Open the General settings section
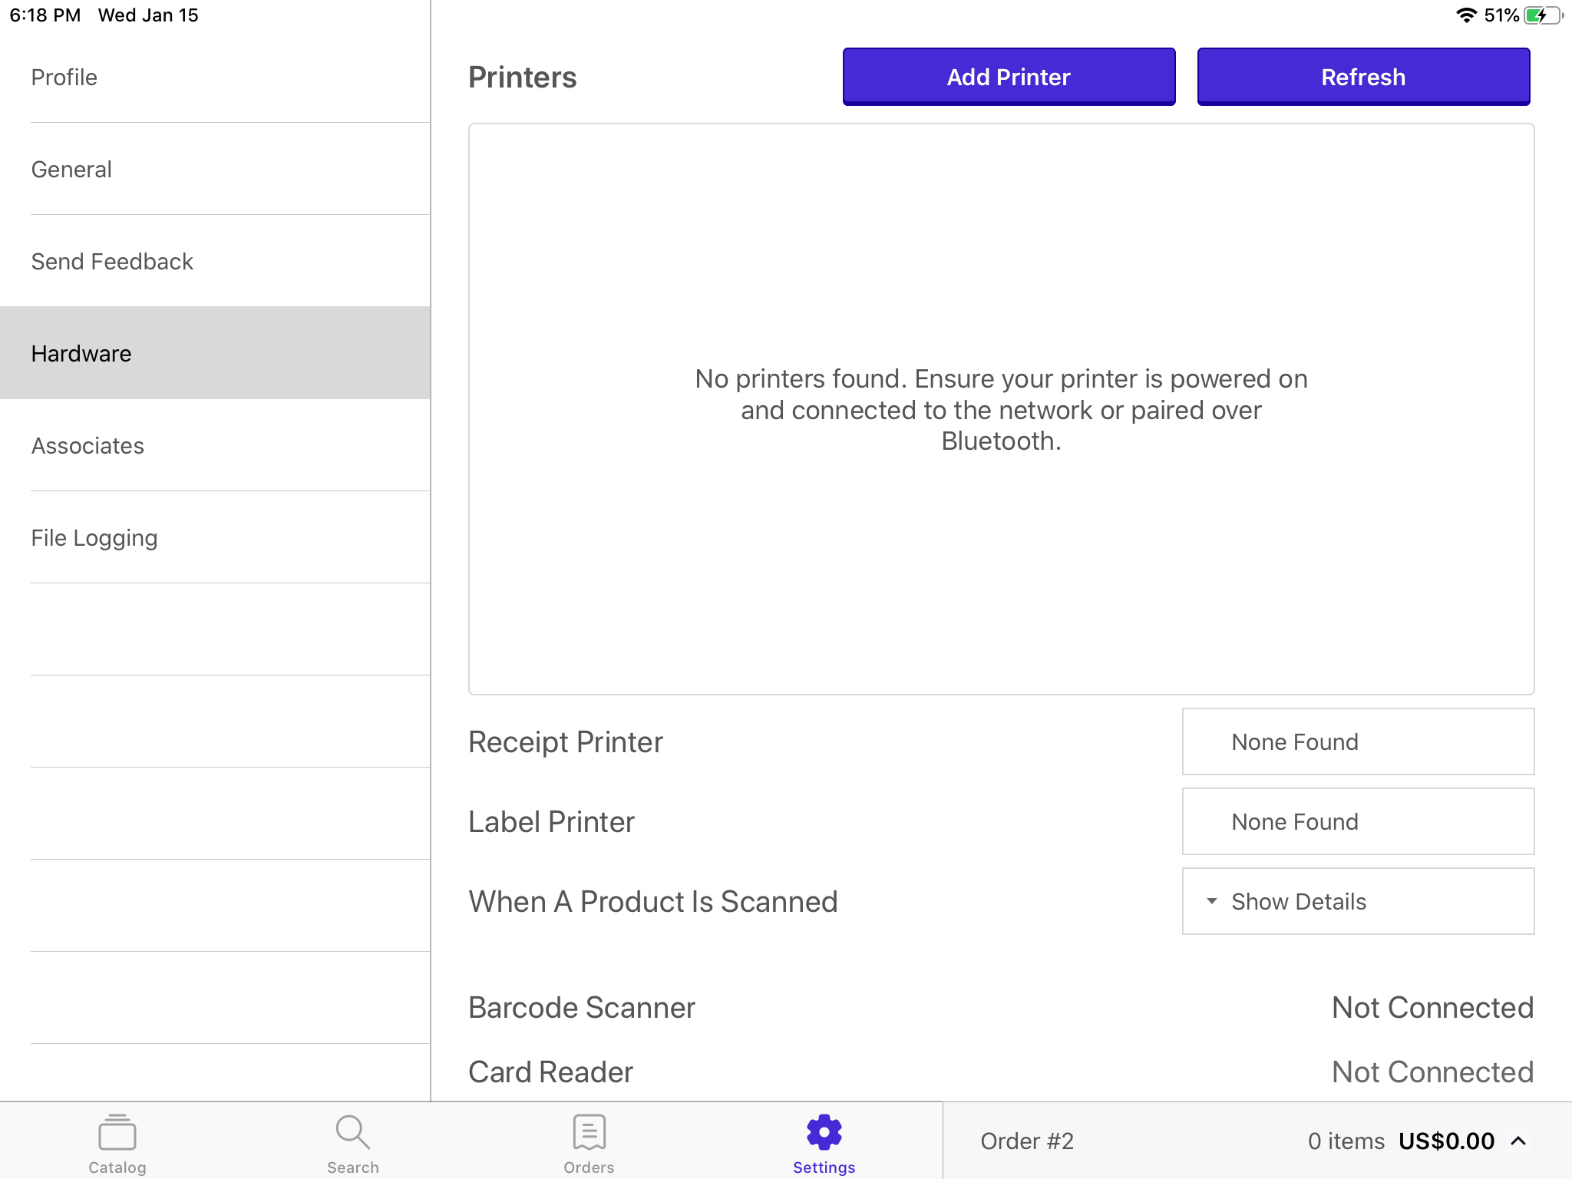The height and width of the screenshot is (1179, 1572). (x=215, y=169)
